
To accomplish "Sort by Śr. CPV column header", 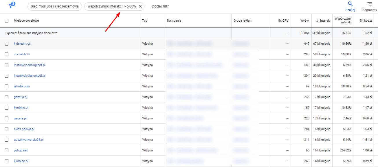I will point(283,21).
